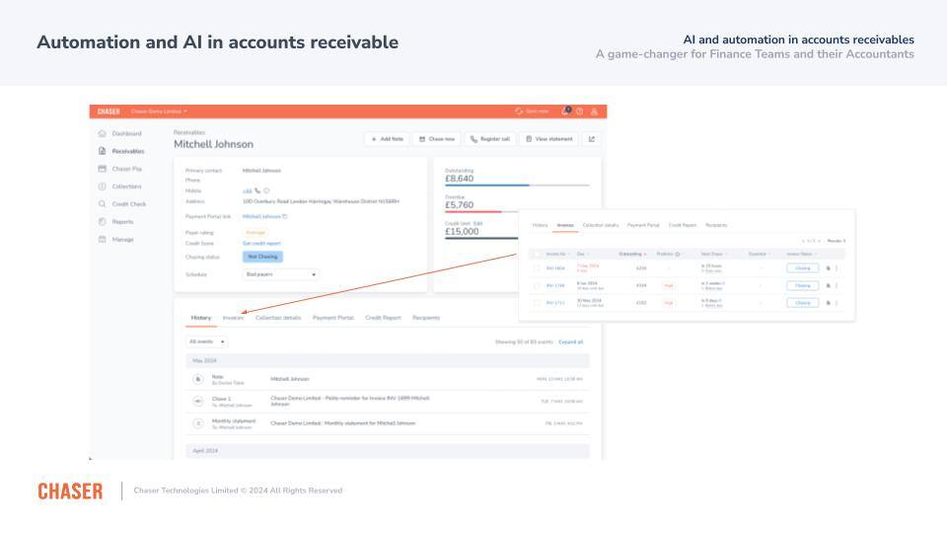
Task: Open Dashboard from the sidebar
Action: [119, 133]
